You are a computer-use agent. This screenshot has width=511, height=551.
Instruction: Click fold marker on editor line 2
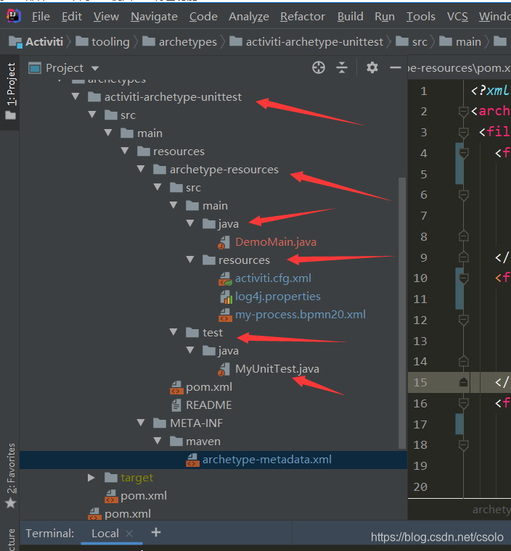point(464,112)
